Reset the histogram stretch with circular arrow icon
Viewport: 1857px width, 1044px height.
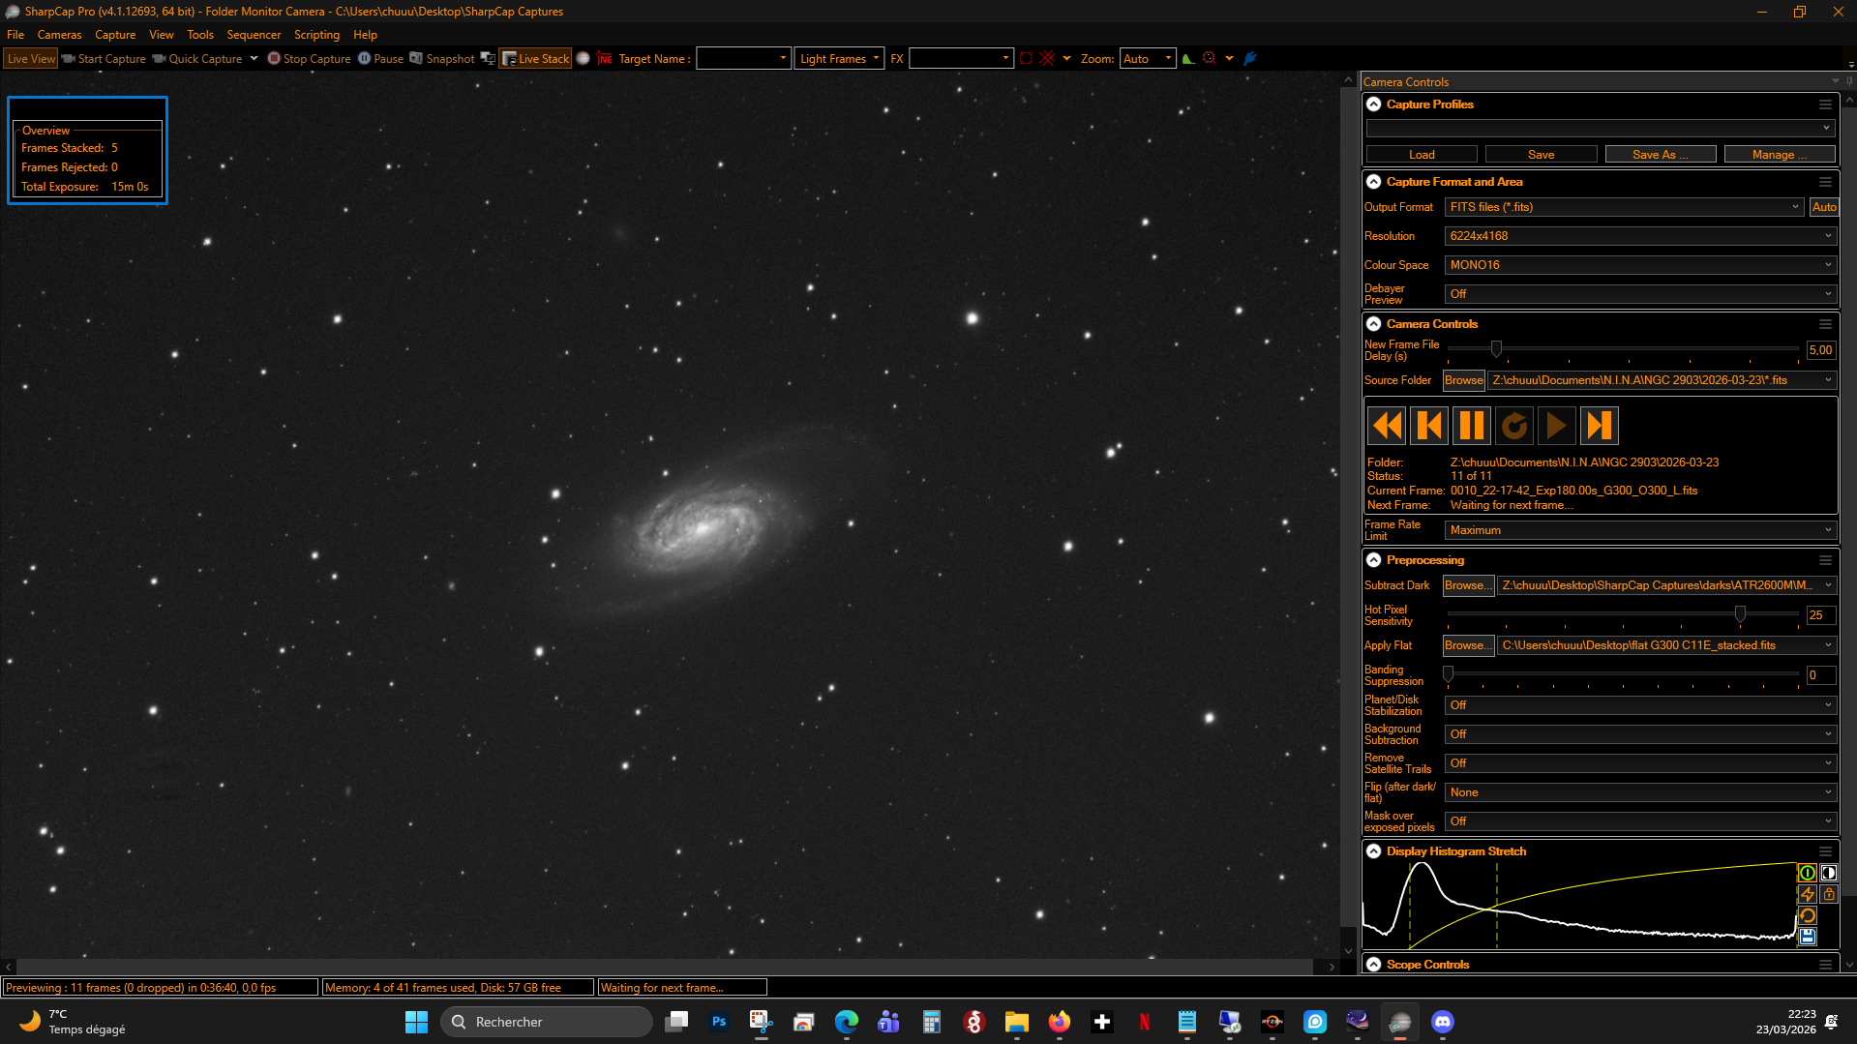click(x=1807, y=915)
